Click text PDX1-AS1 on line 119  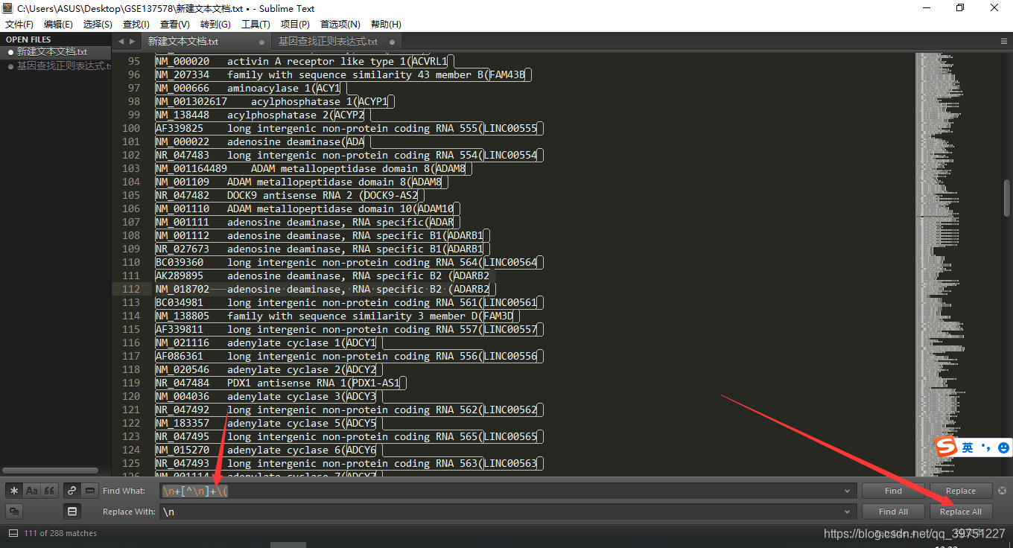[376, 383]
